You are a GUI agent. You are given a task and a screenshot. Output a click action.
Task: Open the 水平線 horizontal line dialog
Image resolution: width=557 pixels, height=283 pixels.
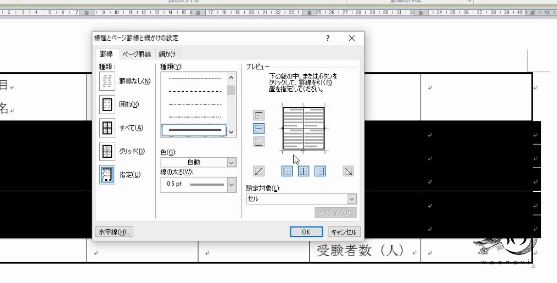(114, 232)
